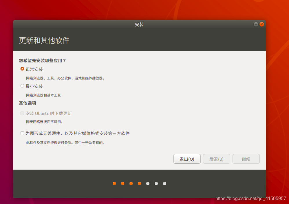Click the 其他选项 section heading
The height and width of the screenshot is (204, 289).
(x=27, y=103)
